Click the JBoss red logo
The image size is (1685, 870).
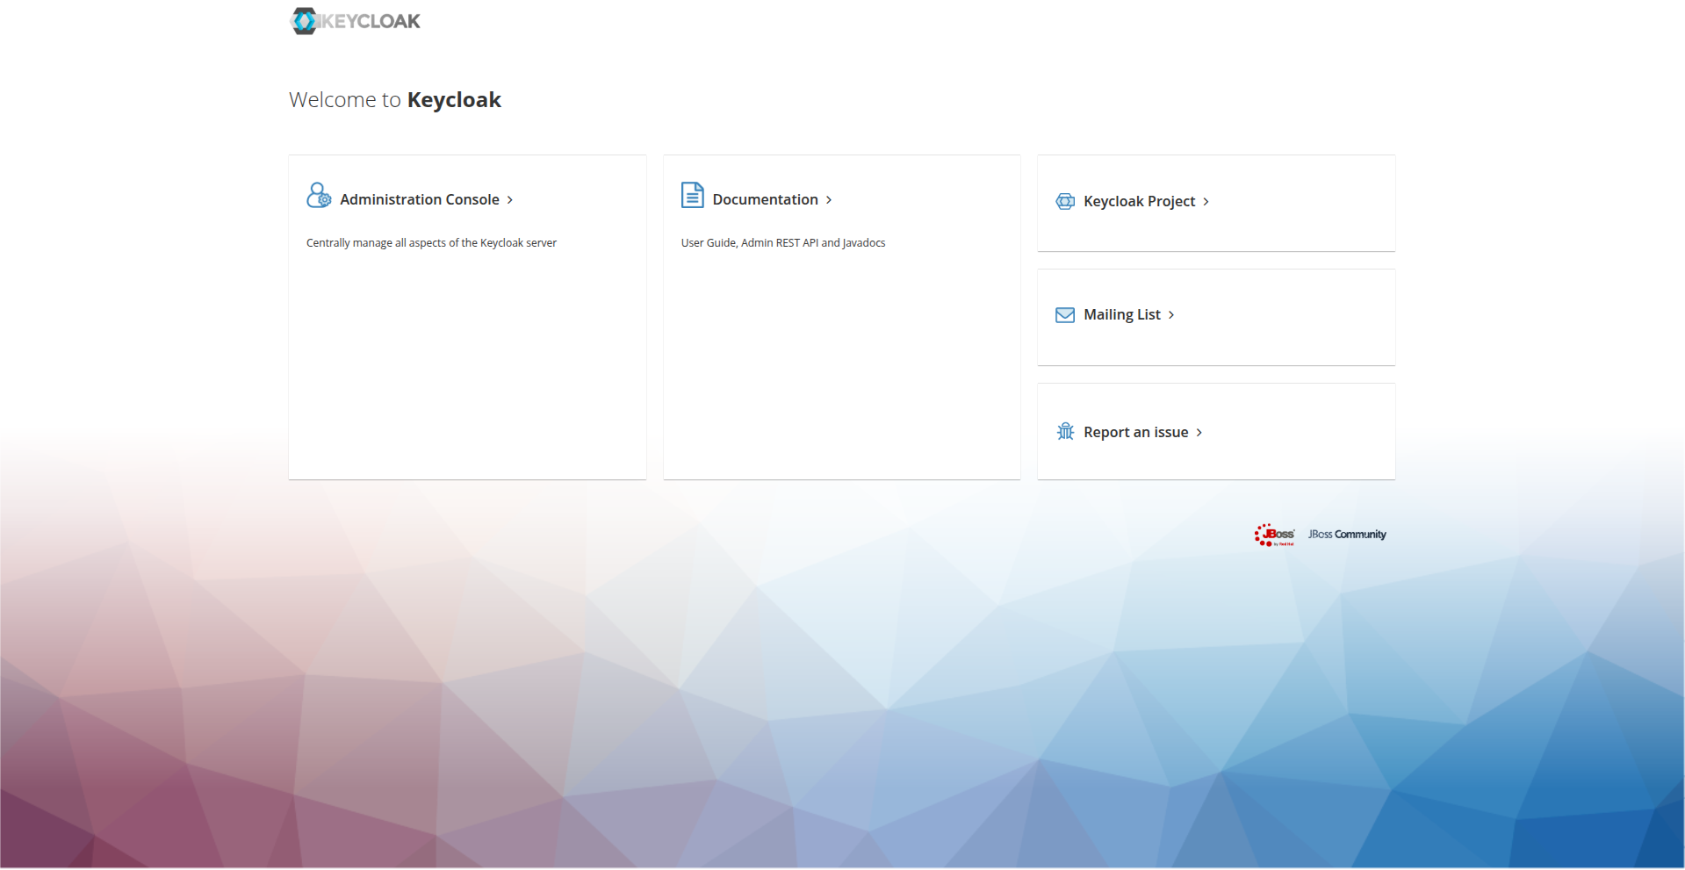pos(1274,535)
